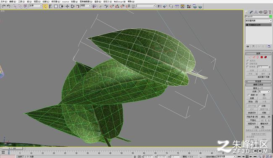Click the green object color swatch
273x158 pixels.
270,16
